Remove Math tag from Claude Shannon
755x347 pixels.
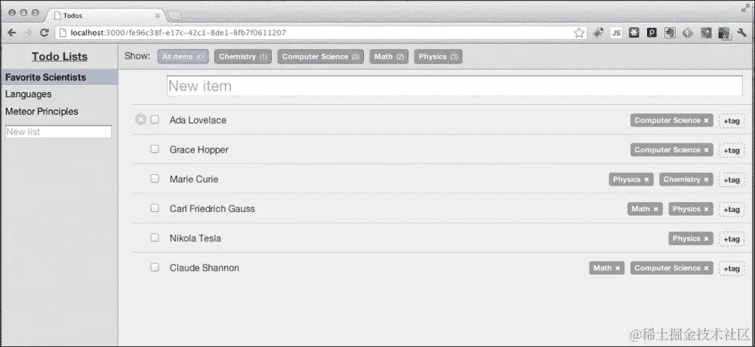[x=618, y=268]
